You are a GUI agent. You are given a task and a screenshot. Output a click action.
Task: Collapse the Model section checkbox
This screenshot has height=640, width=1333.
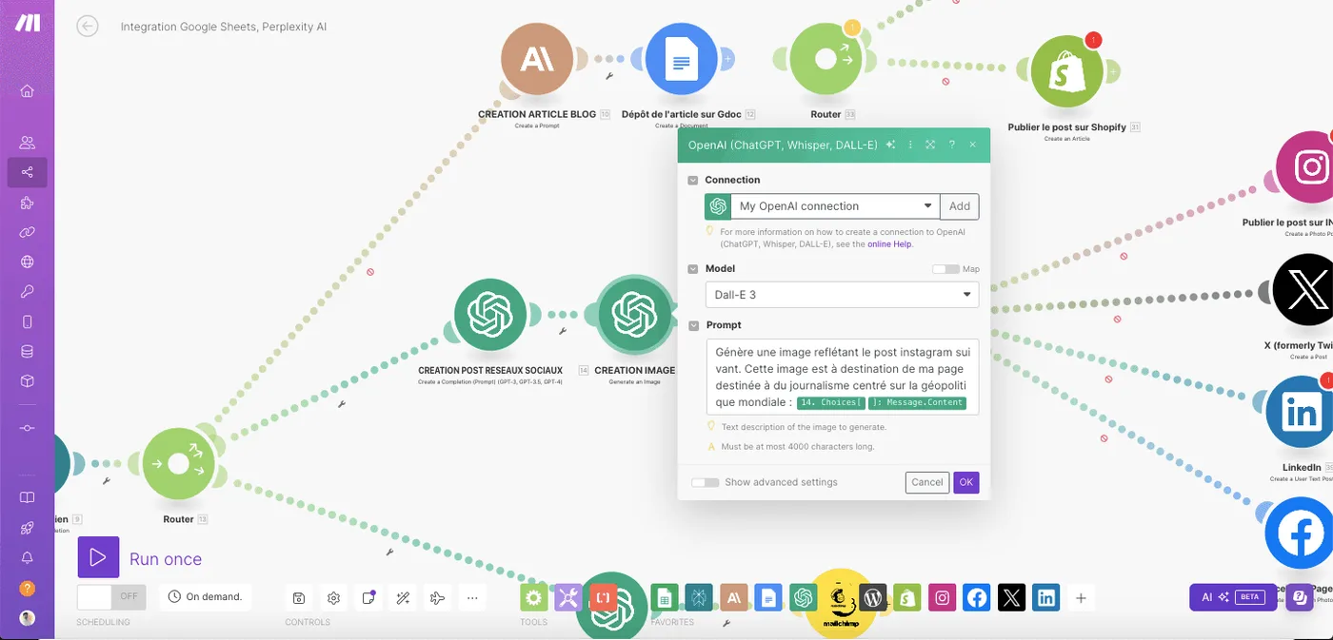[693, 269]
